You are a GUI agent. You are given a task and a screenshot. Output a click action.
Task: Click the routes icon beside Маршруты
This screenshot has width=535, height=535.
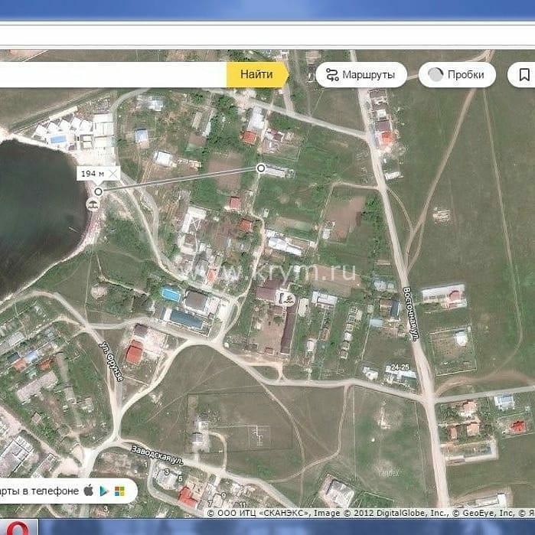(x=331, y=75)
